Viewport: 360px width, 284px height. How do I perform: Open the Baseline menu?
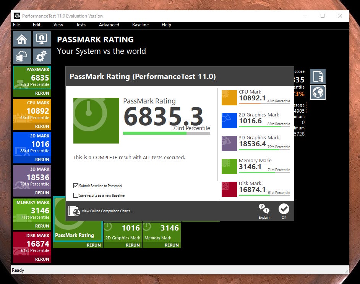point(140,25)
